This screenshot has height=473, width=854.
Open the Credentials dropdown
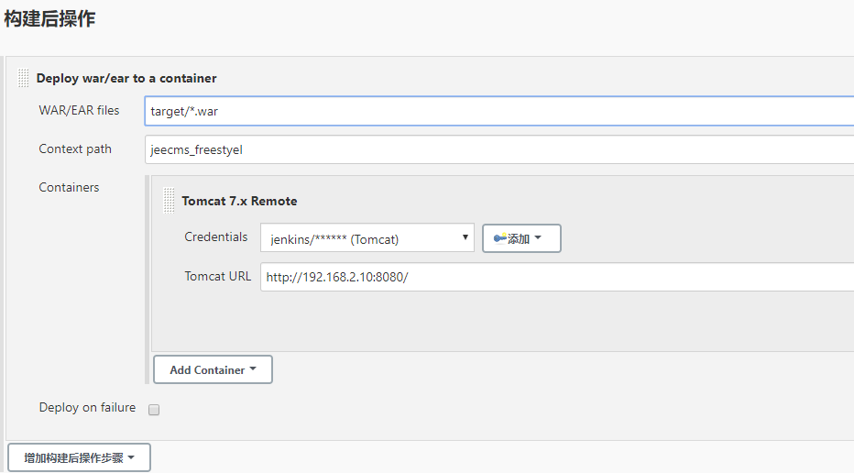pos(367,238)
